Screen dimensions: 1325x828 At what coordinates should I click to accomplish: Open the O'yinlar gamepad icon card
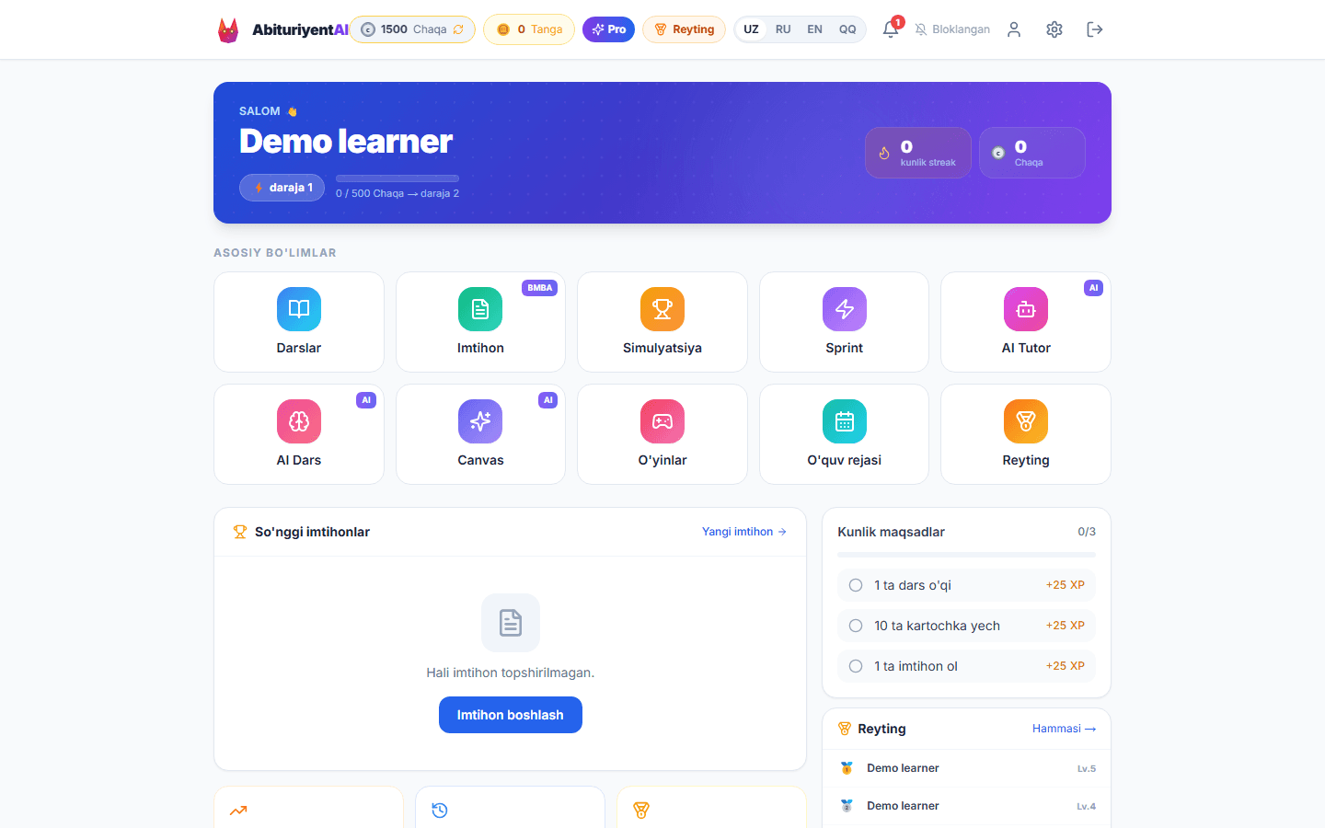pyautogui.click(x=662, y=434)
